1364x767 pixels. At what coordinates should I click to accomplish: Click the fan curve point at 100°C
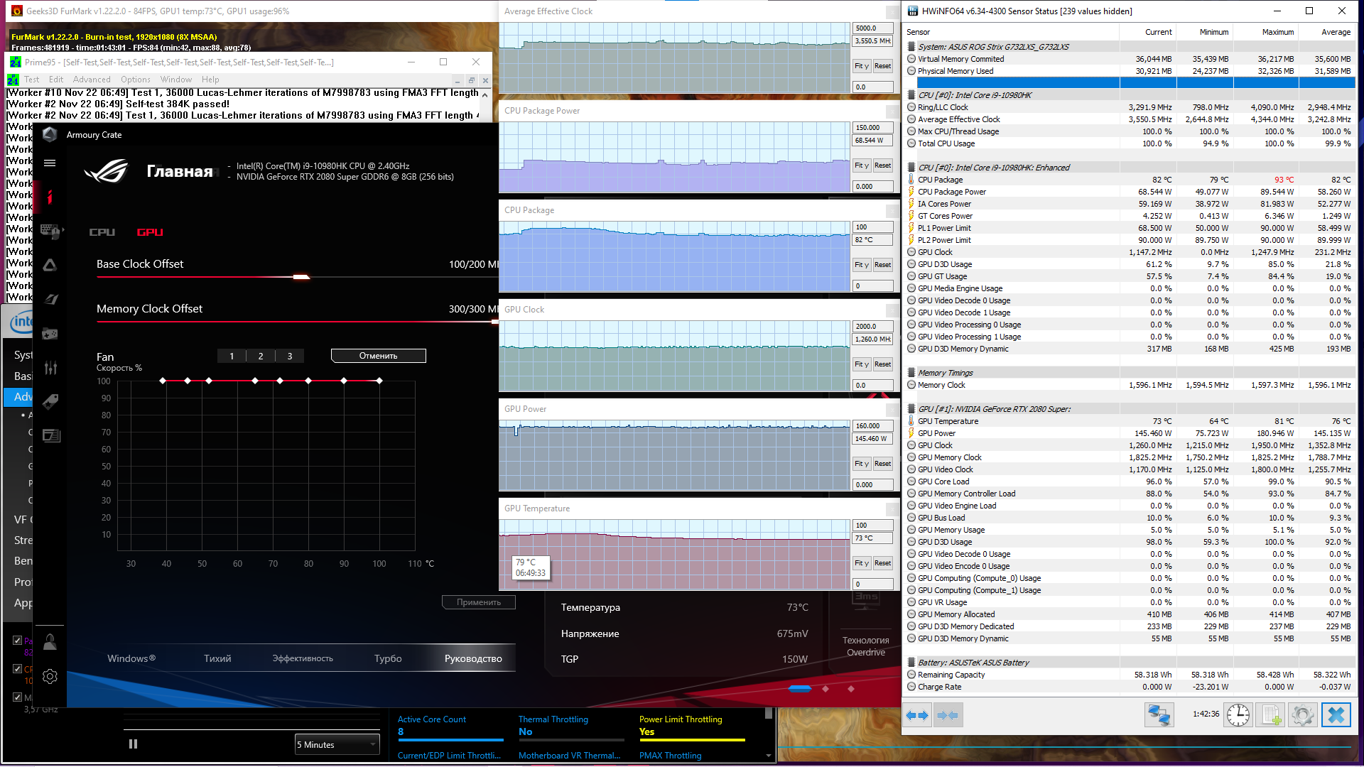point(379,381)
